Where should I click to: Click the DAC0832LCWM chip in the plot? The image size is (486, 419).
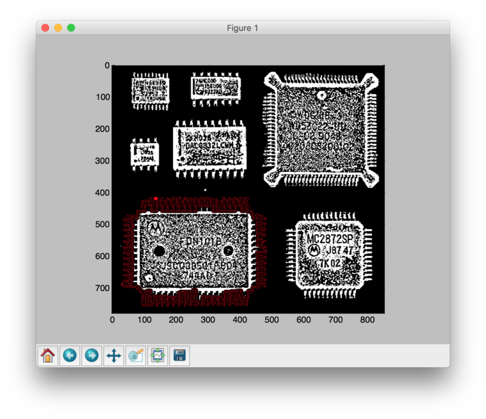tap(210, 149)
